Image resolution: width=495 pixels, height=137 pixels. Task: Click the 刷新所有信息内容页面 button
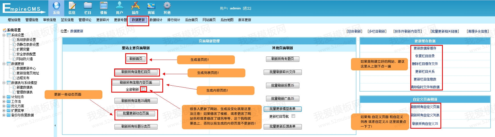click(x=136, y=83)
